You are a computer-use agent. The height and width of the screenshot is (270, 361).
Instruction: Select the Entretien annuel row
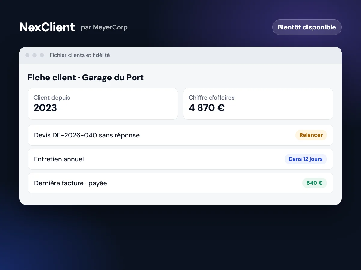tap(180, 159)
